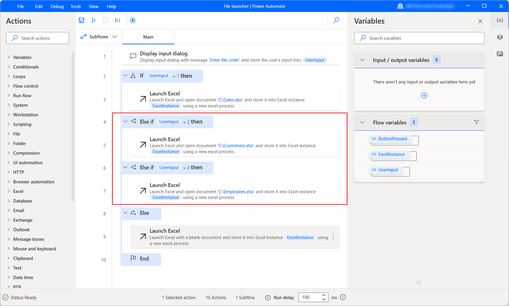
Task: Open action search with the magnifier icon
Action: (336, 20)
